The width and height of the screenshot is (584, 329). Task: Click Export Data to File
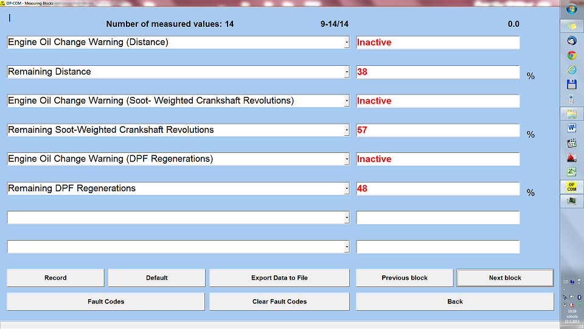279,278
